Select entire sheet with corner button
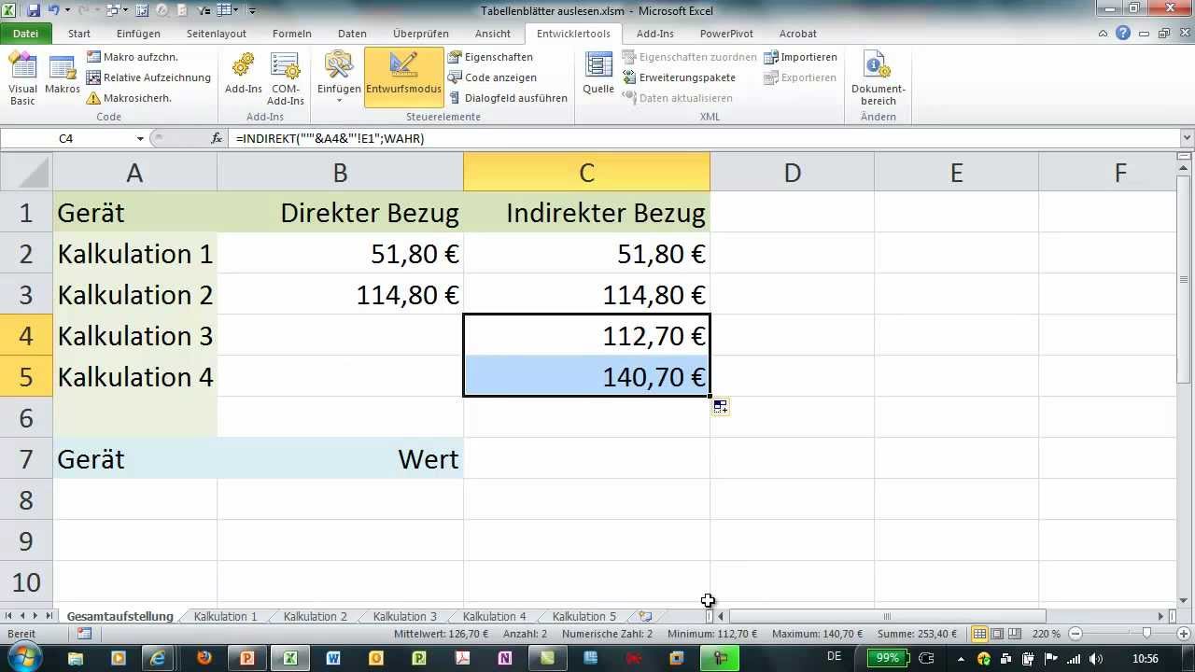Viewport: 1195px width, 672px height. tap(26, 173)
